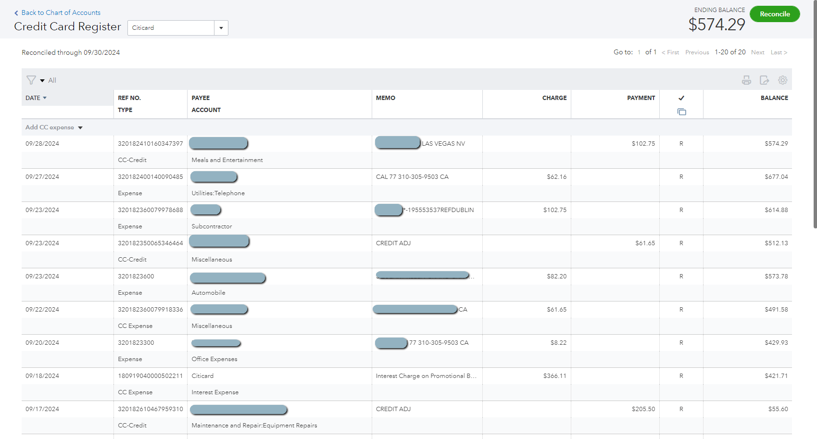Click the Reconcile button
The image size is (817, 439).
[775, 14]
